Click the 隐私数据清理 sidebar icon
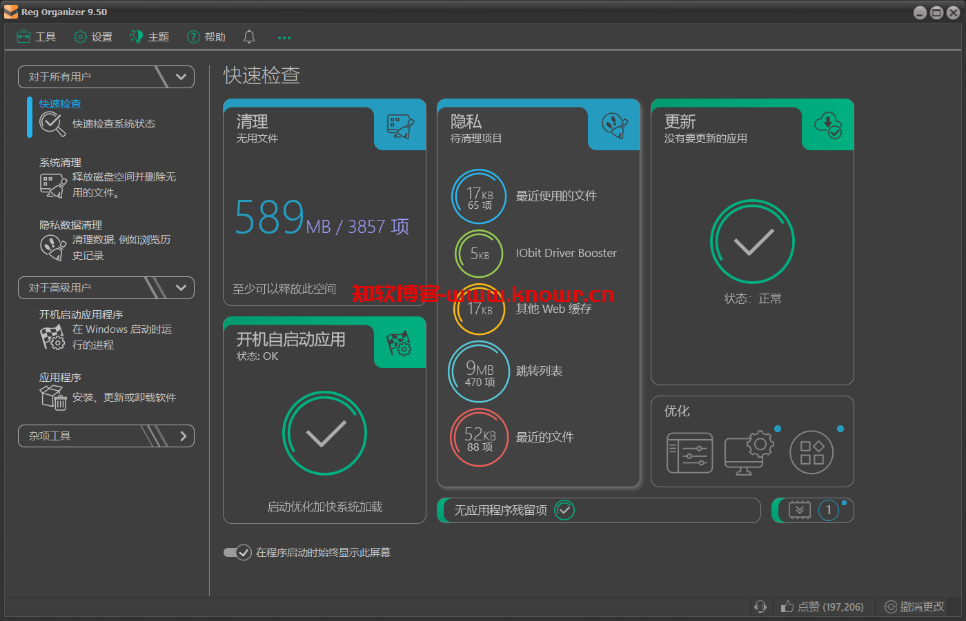 [x=52, y=247]
